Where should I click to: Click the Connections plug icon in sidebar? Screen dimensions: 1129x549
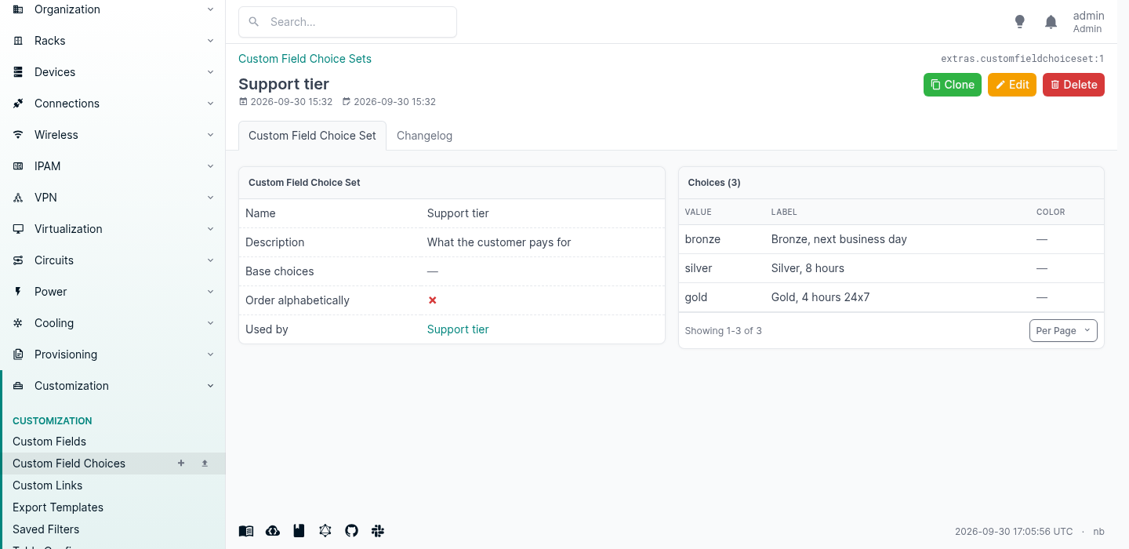pyautogui.click(x=18, y=104)
